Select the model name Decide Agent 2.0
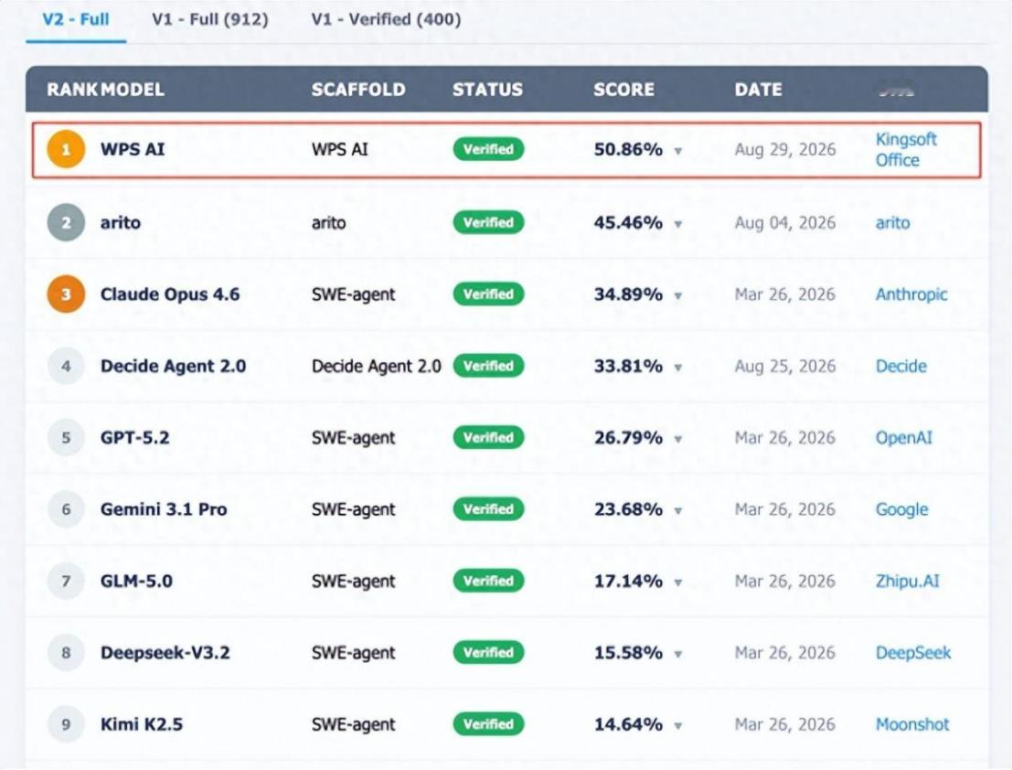 (173, 366)
